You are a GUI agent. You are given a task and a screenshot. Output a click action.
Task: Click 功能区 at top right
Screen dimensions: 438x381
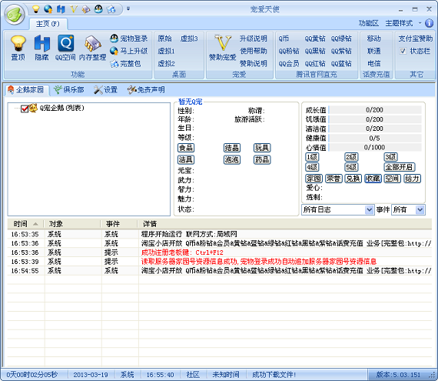[x=368, y=24]
